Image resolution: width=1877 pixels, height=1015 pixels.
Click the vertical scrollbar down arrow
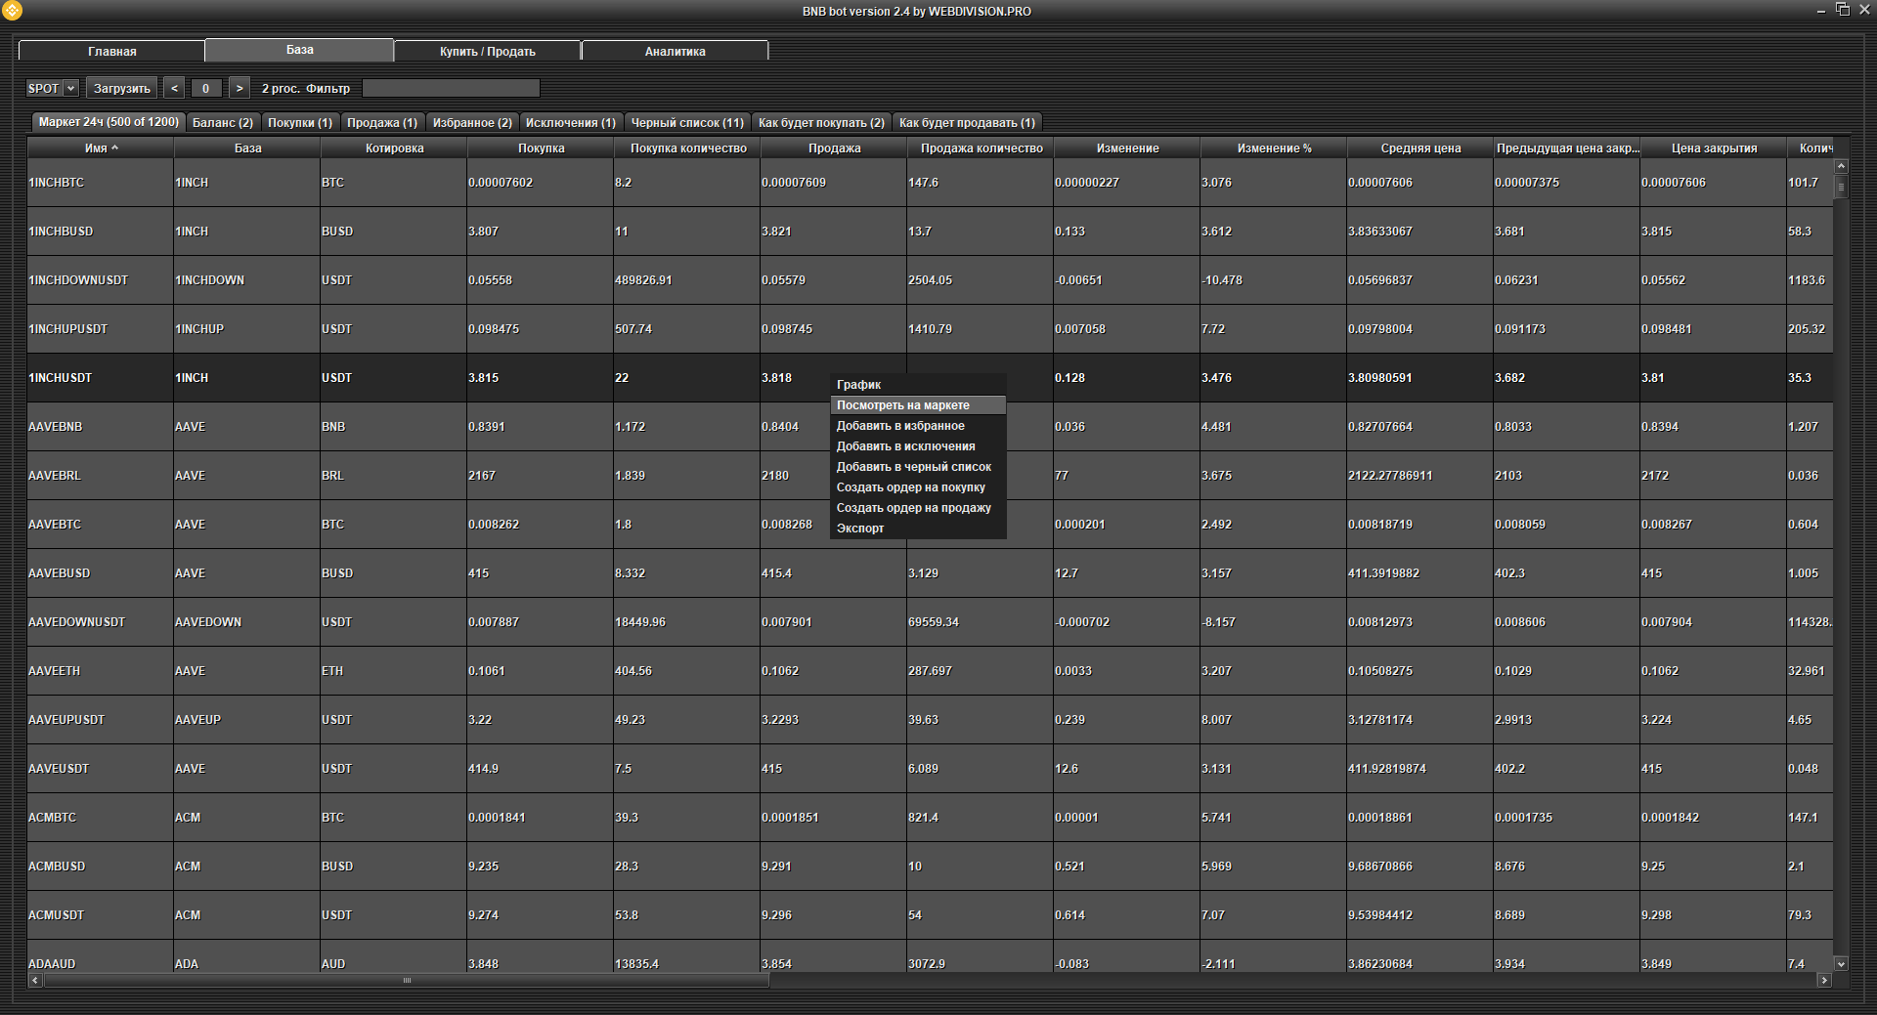pyautogui.click(x=1841, y=963)
